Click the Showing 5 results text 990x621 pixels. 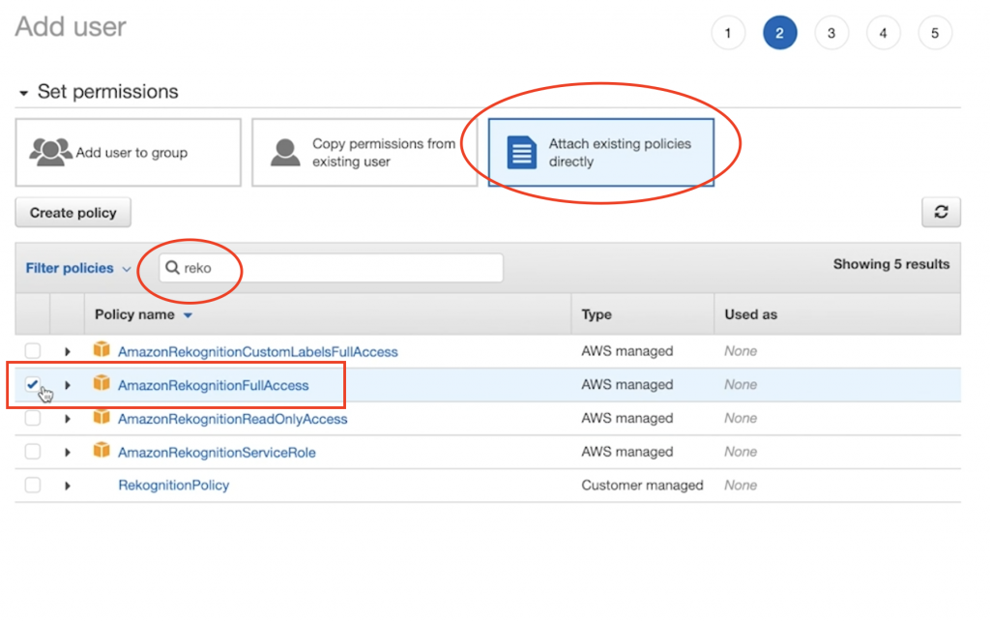tap(890, 264)
